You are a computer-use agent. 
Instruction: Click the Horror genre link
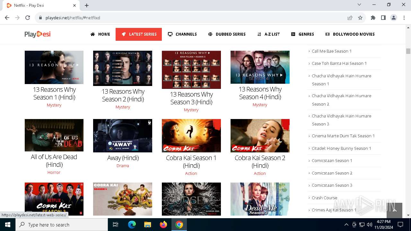54,172
